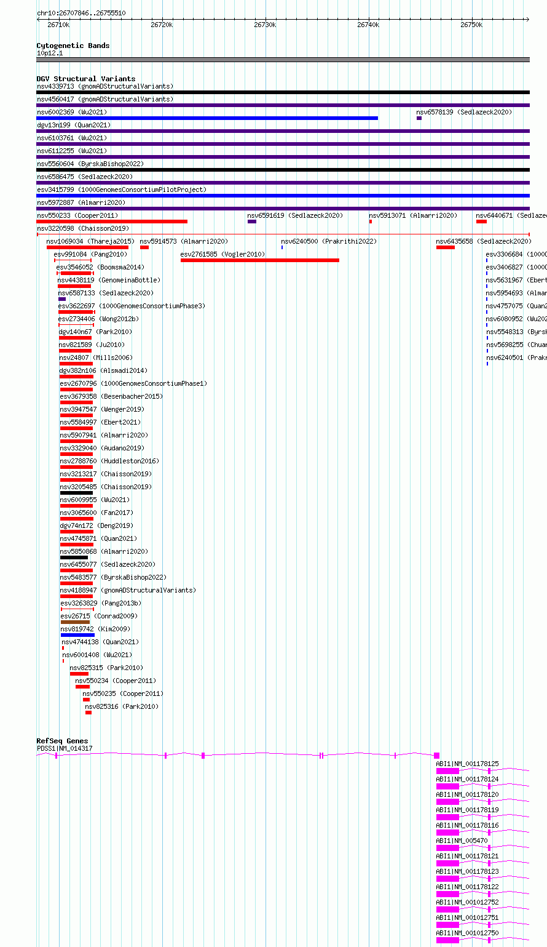Open nsv5560604 (ByrskaBishop2022) entry
Screen dimensions: 547x947
(x=90, y=164)
